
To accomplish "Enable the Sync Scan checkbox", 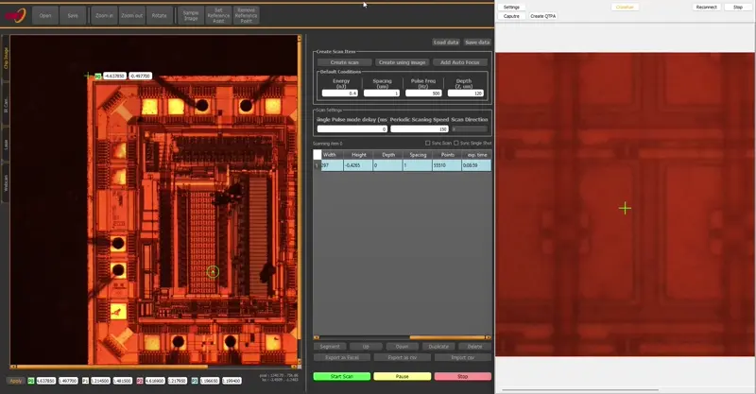I will 427,143.
